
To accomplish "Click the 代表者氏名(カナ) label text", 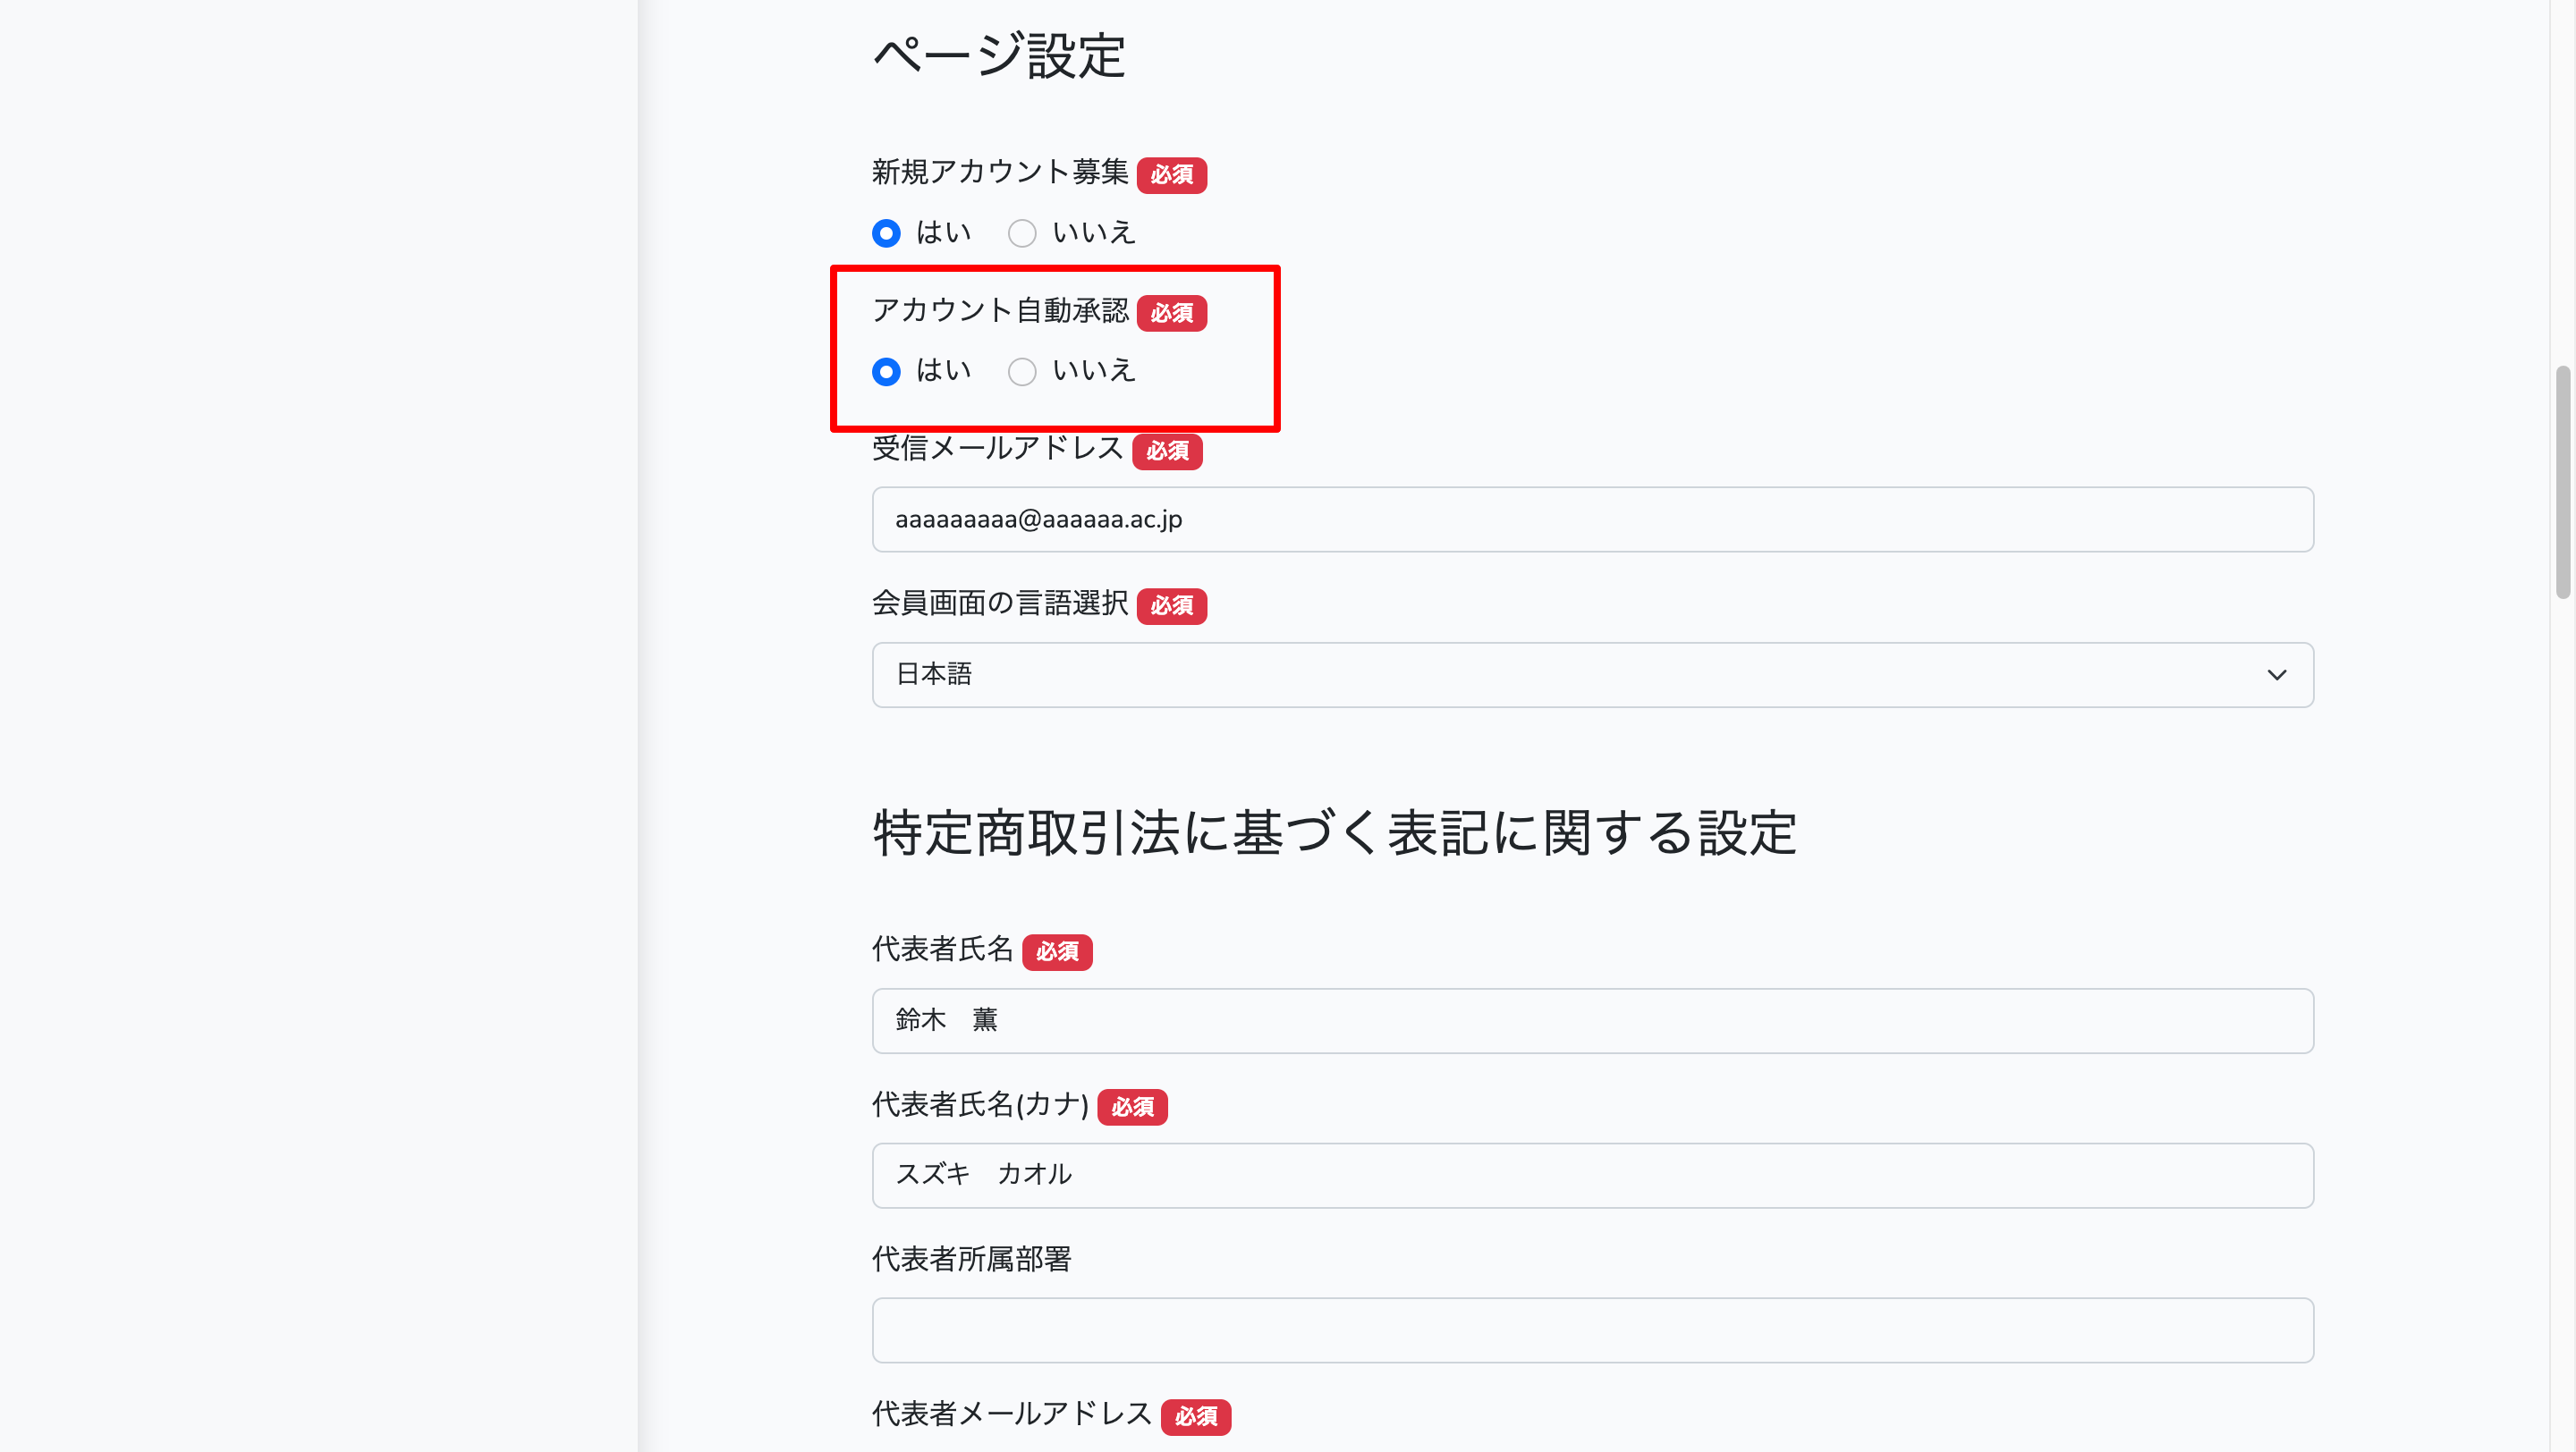I will (979, 1105).
